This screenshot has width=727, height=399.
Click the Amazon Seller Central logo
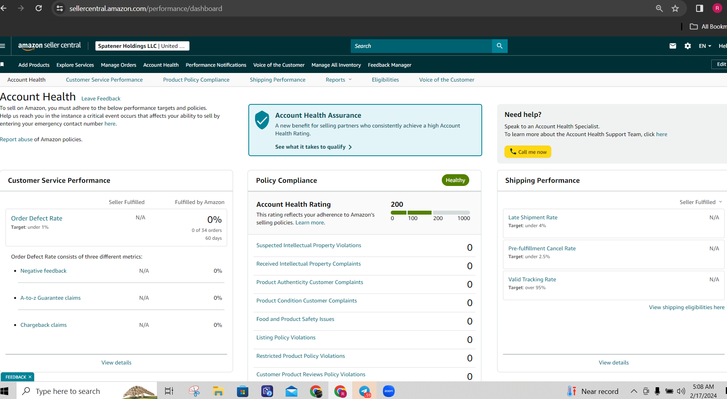(x=49, y=46)
